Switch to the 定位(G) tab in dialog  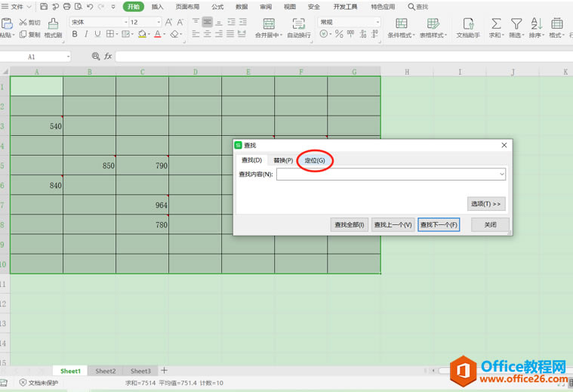click(315, 160)
